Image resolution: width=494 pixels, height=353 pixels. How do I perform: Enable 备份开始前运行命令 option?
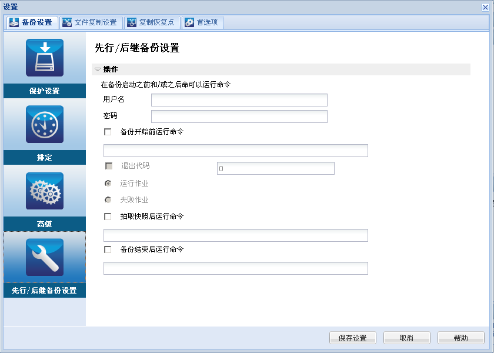(107, 132)
